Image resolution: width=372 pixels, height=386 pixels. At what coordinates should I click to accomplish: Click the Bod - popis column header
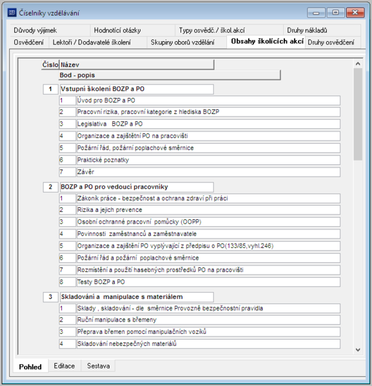point(170,75)
